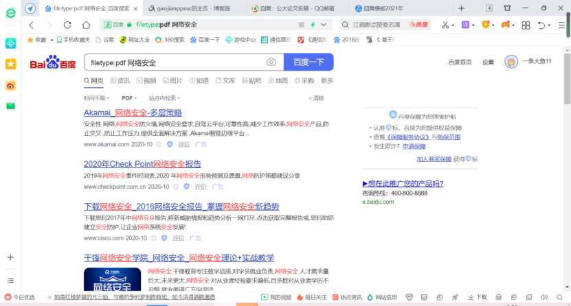The width and height of the screenshot is (571, 306).
Task: Click the purple translate icon
Action: [x=465, y=25]
